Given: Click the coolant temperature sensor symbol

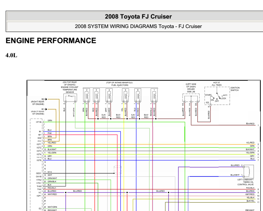Looking at the screenshot, I should coord(70,98).
